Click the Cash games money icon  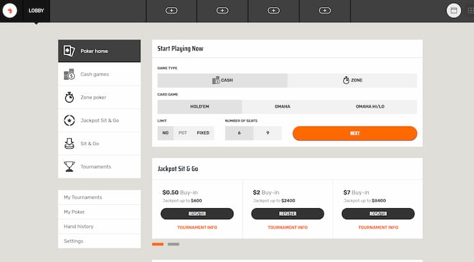tap(69, 74)
